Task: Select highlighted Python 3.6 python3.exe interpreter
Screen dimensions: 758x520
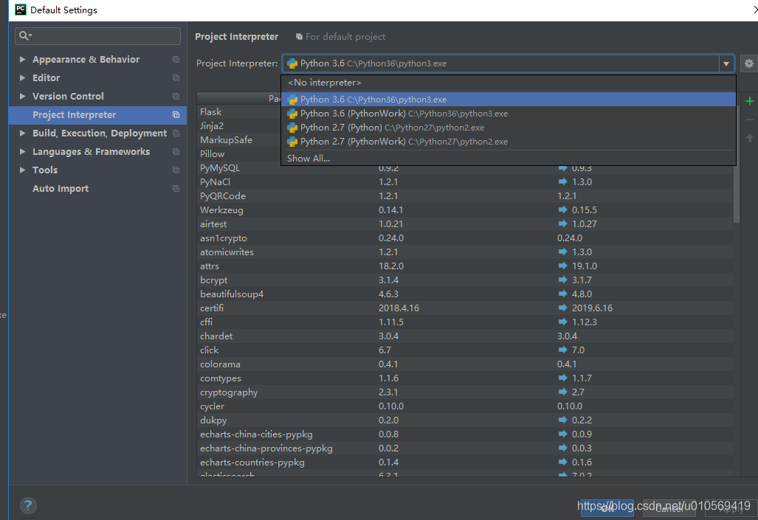Action: [509, 100]
